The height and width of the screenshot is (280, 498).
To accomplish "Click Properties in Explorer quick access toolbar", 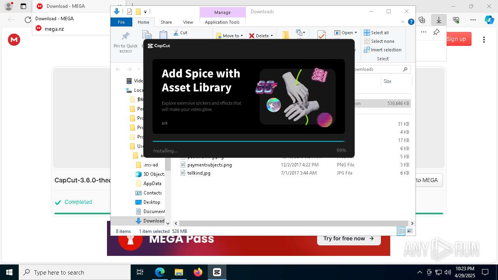I will tap(130, 12).
